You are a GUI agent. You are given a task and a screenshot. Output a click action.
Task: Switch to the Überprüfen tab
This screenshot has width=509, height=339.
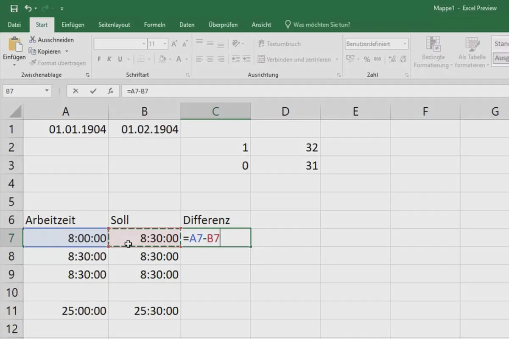[x=223, y=25]
